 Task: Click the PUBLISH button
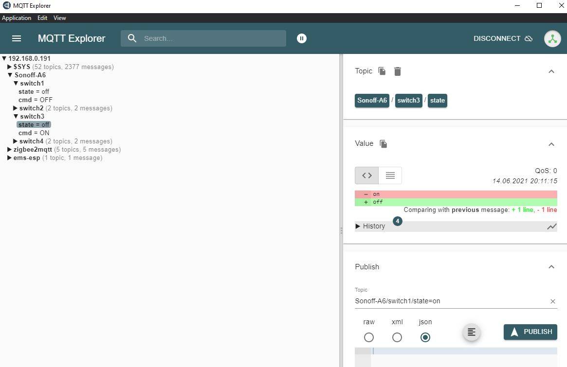point(530,332)
